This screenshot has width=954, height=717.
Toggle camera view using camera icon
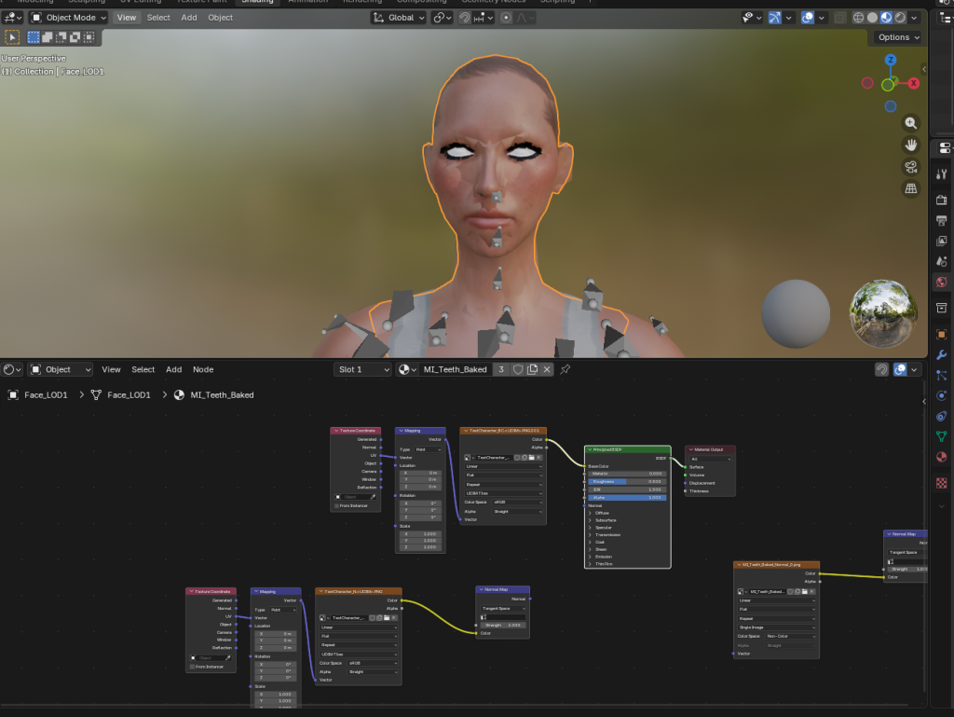[910, 167]
